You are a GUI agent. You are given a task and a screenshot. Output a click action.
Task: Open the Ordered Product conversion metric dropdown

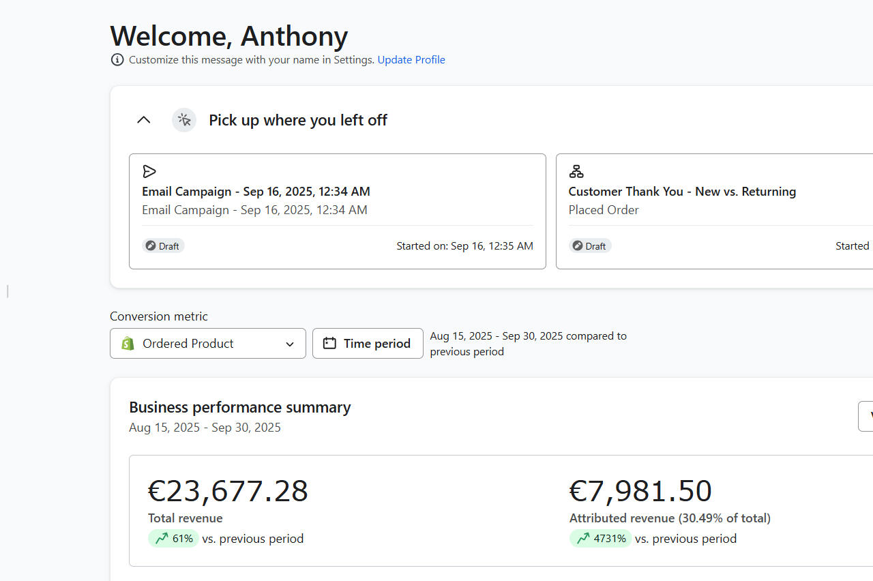tap(207, 344)
